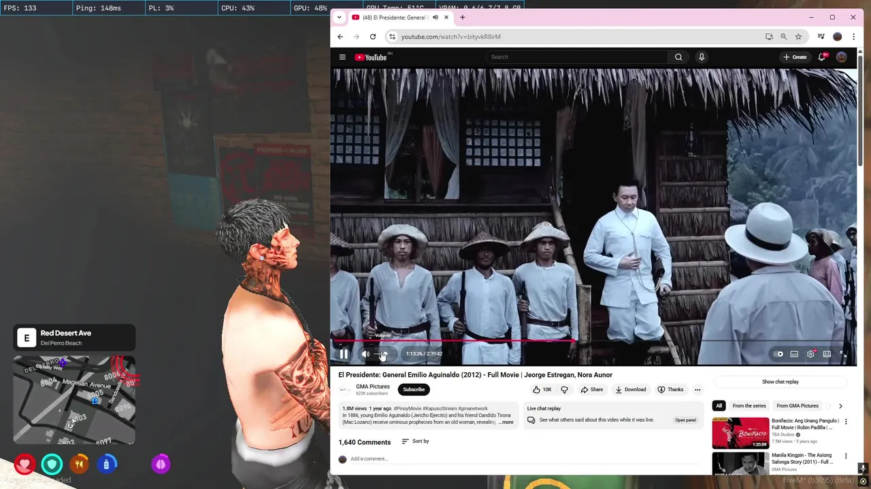
Task: Open the Bonifacio: Ang Unang Pangulo thumbnail
Action: coord(740,433)
